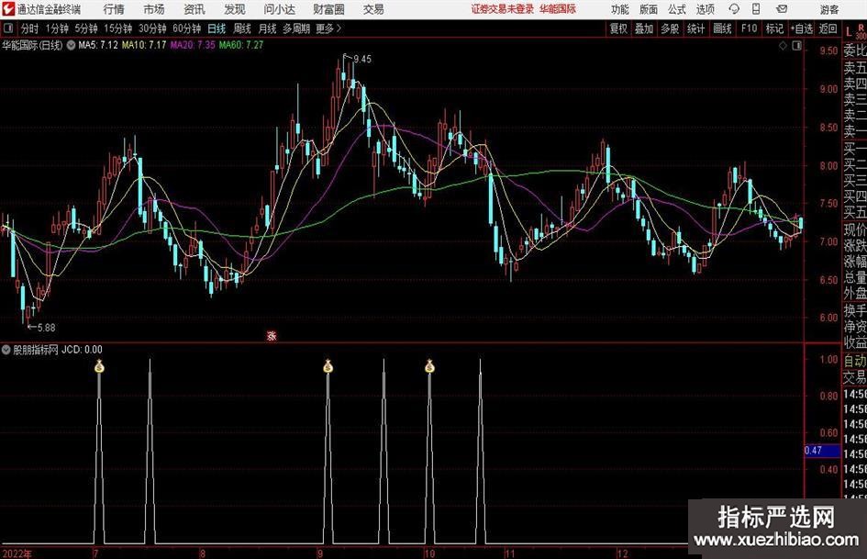Switch to 60分钟 chart period
867x559 pixels.
coord(187,28)
